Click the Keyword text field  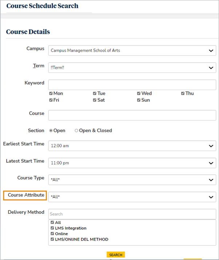[132, 85]
